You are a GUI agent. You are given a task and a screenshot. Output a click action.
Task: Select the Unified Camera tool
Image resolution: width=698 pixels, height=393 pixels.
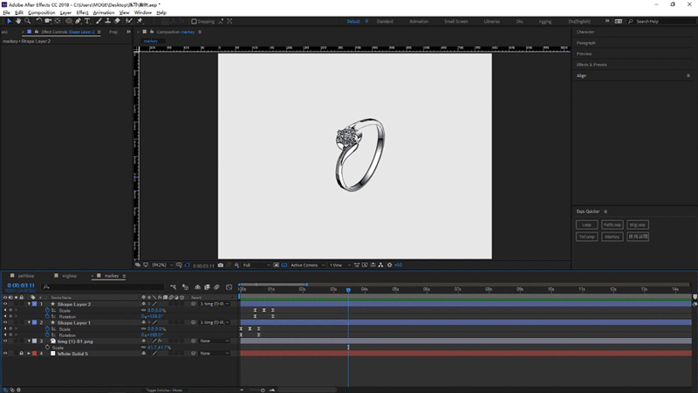tap(48, 21)
